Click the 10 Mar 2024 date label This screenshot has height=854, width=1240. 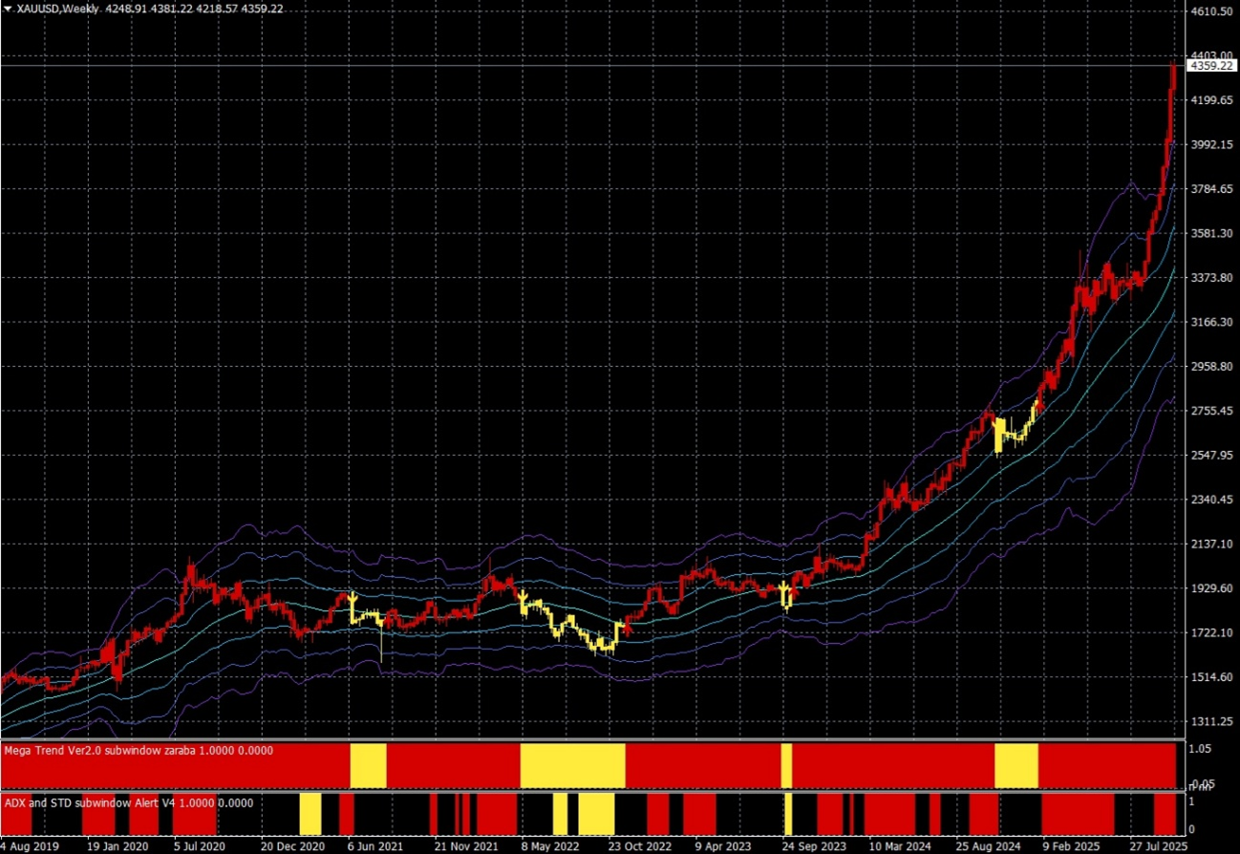point(902,845)
